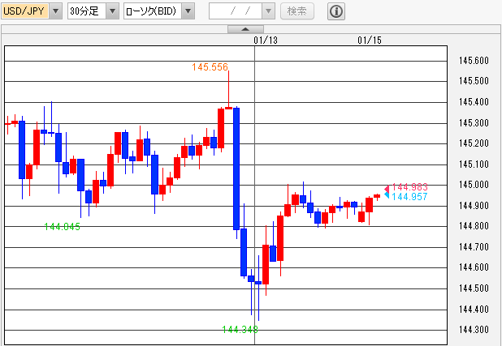Click the date input field
Screen dimensions: 502x346
tap(236, 11)
